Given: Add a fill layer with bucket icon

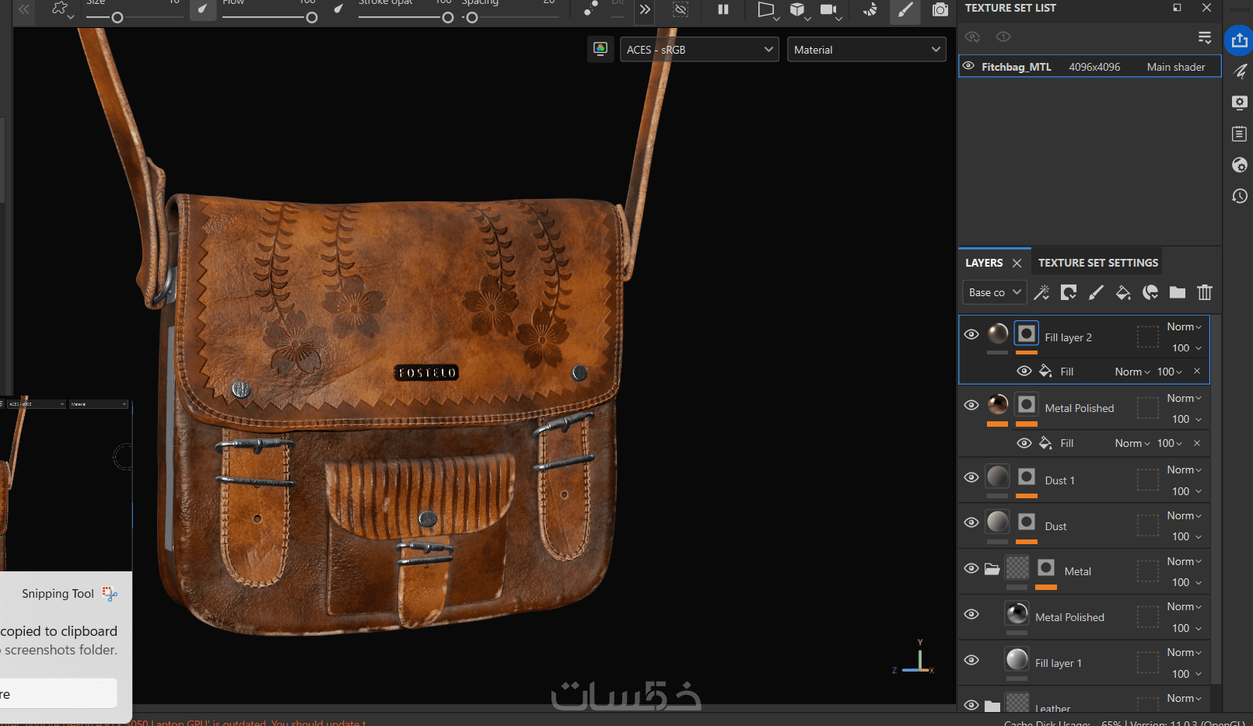Looking at the screenshot, I should (x=1123, y=292).
